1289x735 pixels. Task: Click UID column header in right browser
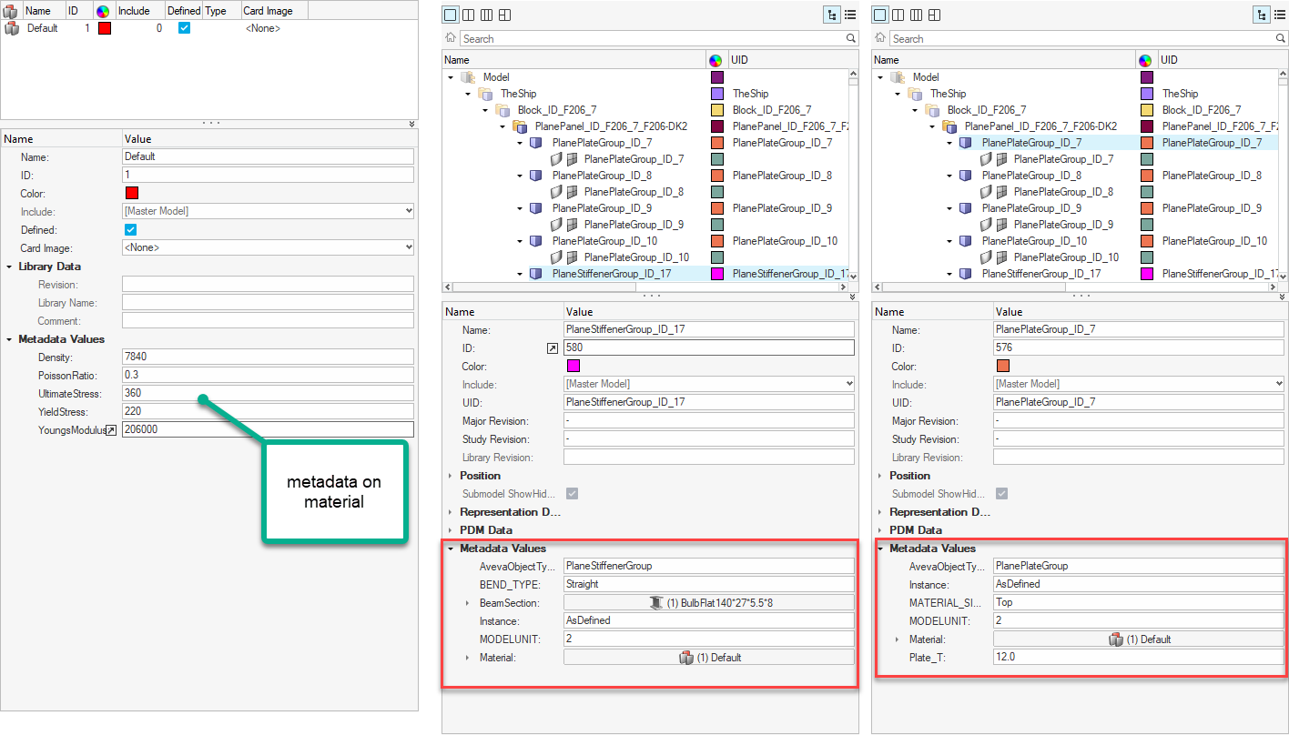point(1218,60)
